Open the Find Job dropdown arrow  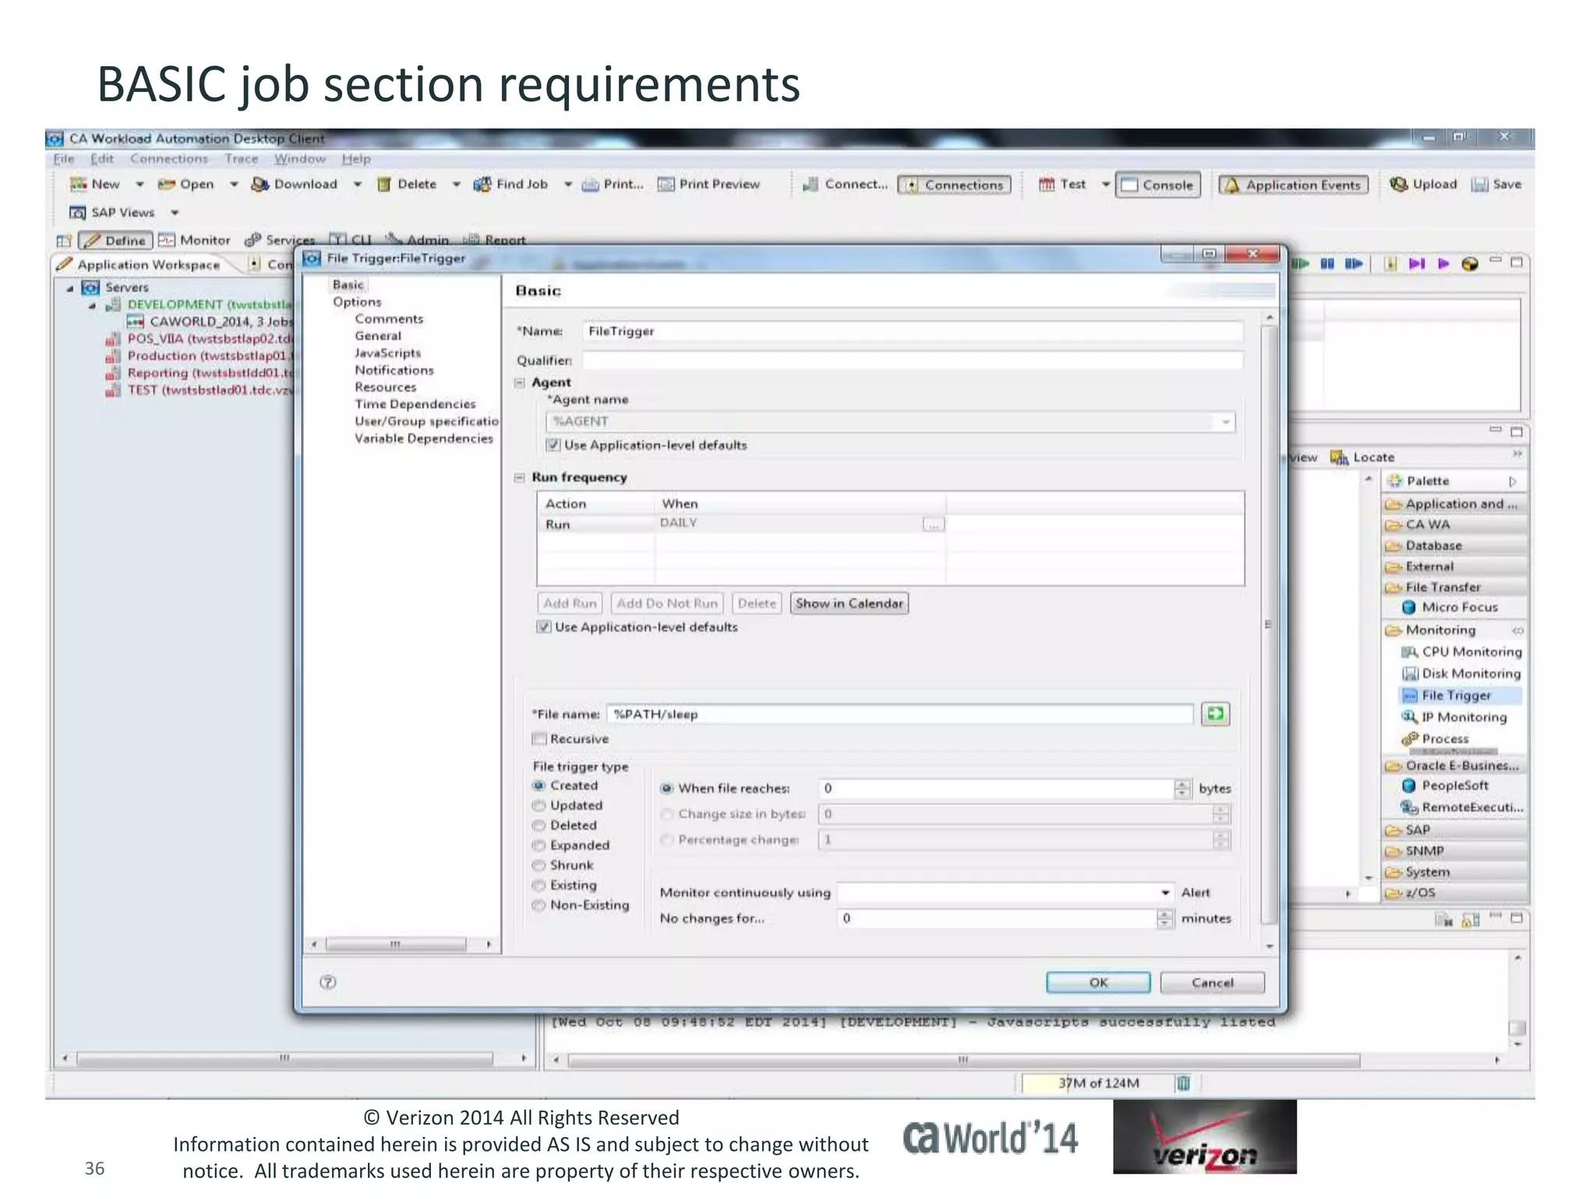(568, 185)
